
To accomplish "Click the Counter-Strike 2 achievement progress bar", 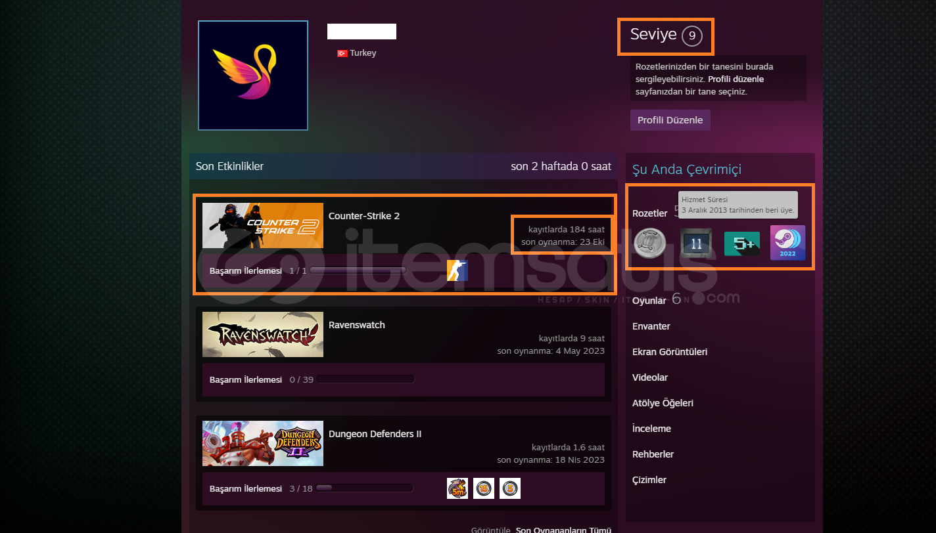I will 358,270.
